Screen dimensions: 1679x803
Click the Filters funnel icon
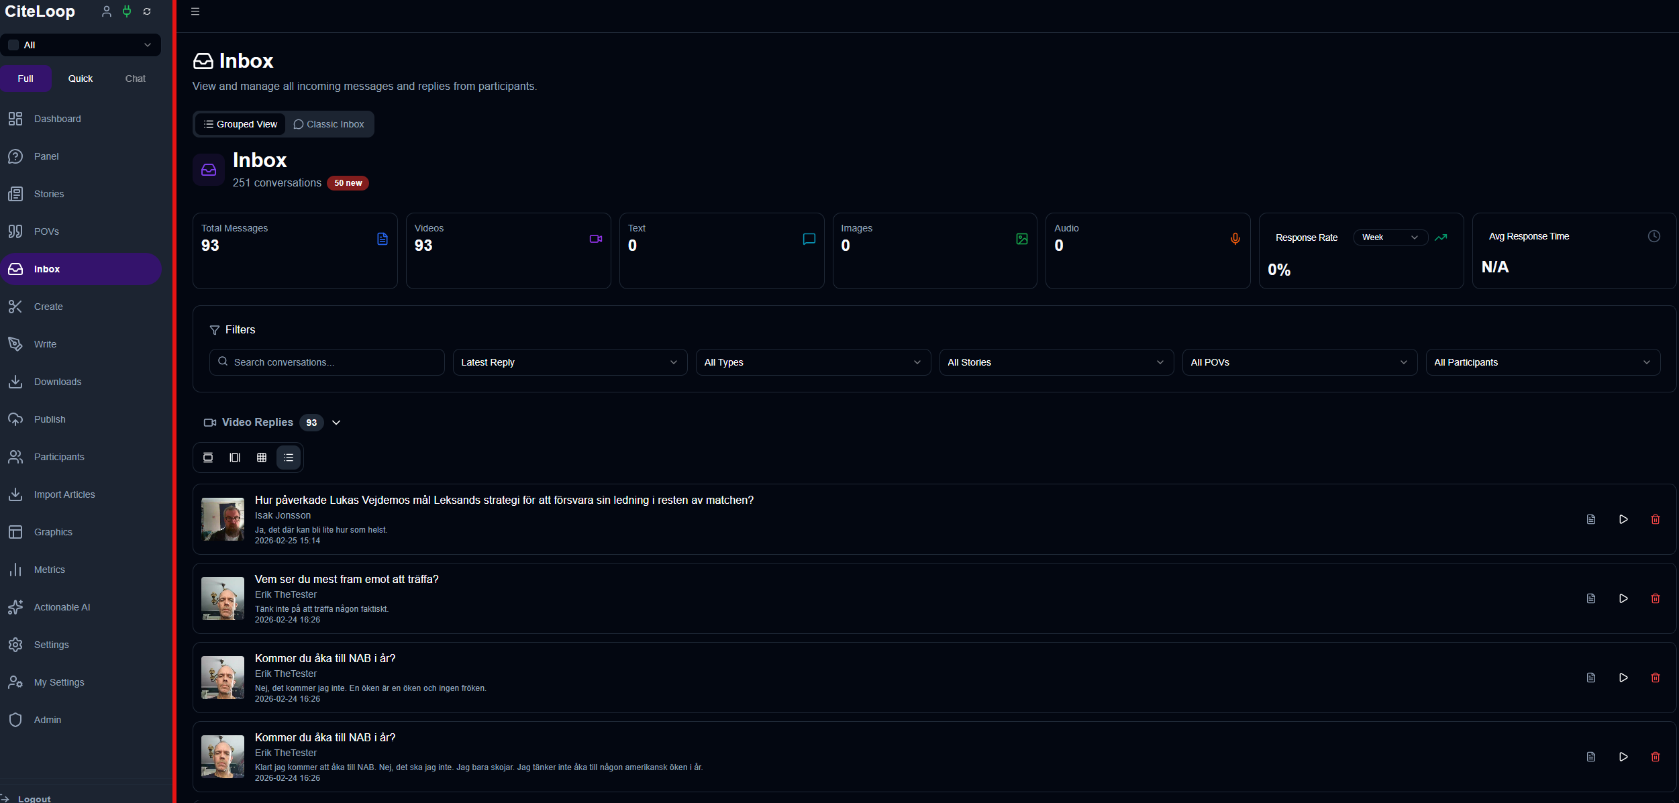click(215, 330)
